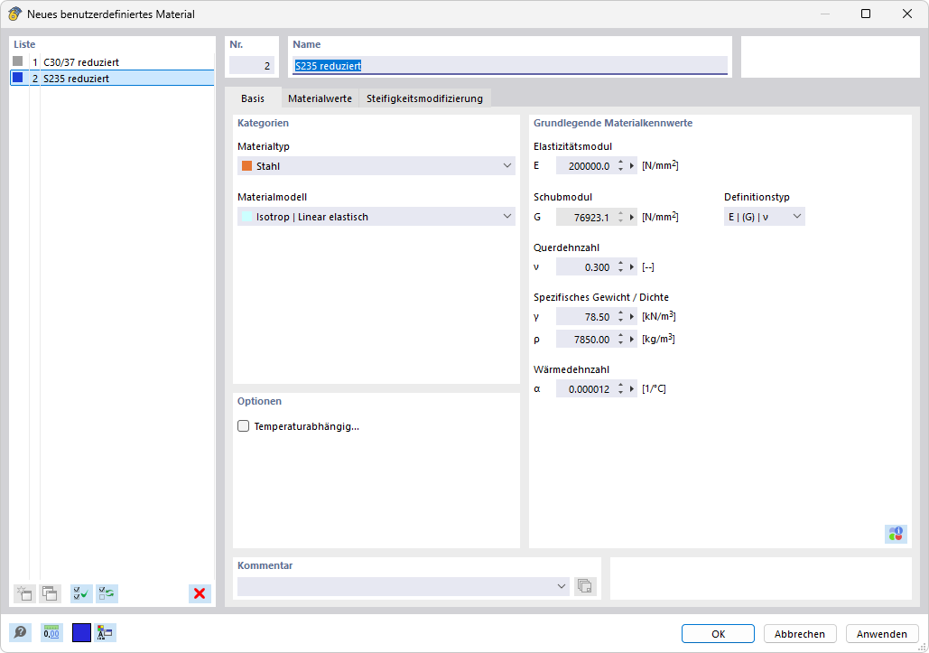Image resolution: width=929 pixels, height=653 pixels.
Task: Open the Definitionstyp dropdown
Action: pos(765,217)
